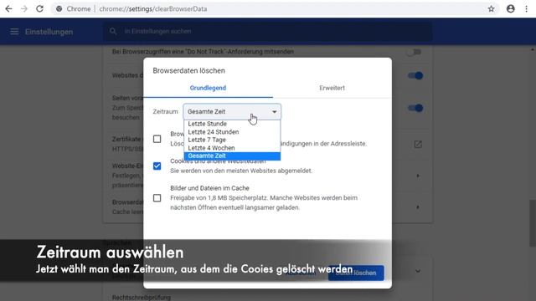Viewport: 536px width, 301px height.
Task: Bookmark this page with the star icon
Action: [x=492, y=9]
